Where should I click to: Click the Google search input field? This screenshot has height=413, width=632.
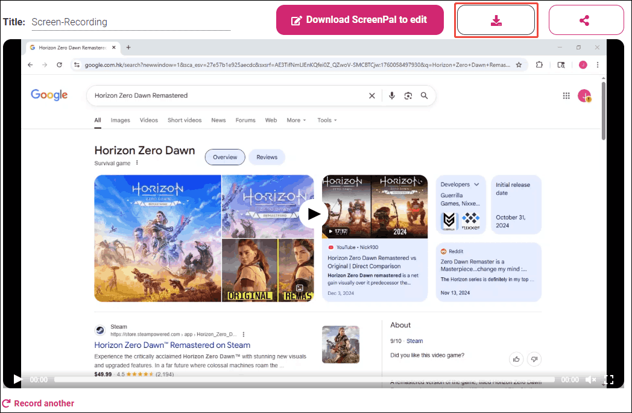(x=228, y=95)
